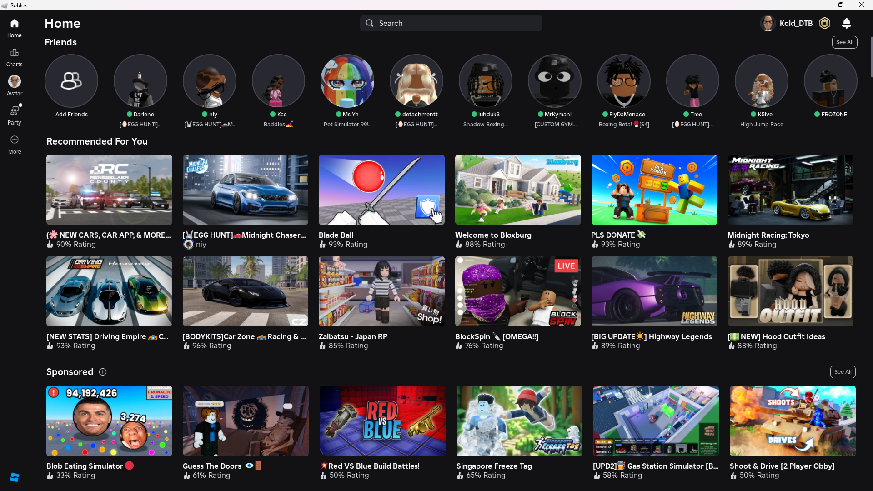873x491 pixels.
Task: Open the Party sidebar icon
Action: (x=15, y=111)
